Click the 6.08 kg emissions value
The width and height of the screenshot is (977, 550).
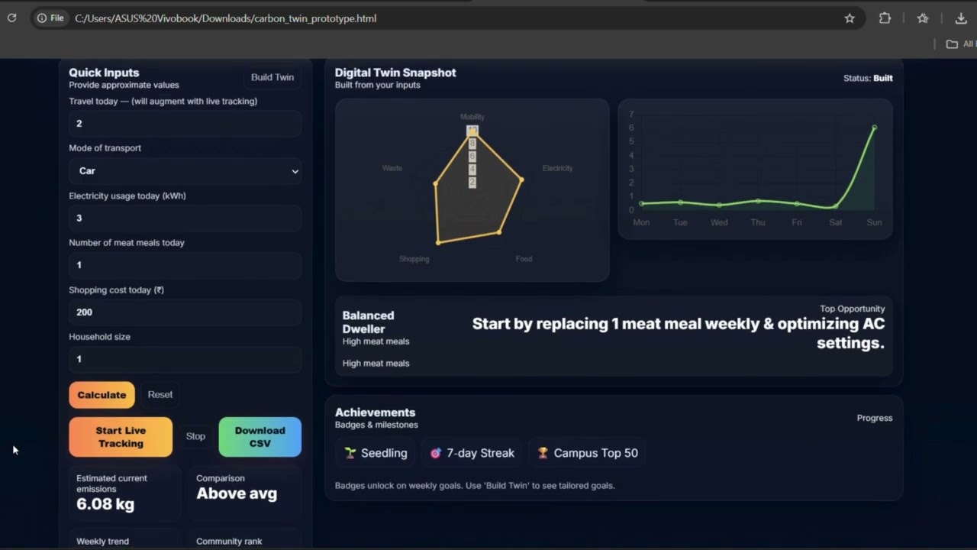(x=105, y=504)
